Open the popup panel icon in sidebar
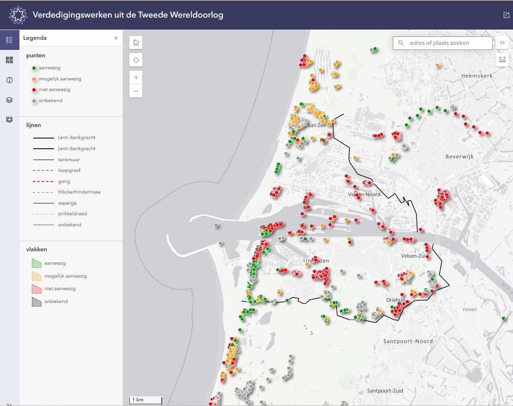The image size is (513, 406). pos(9,120)
